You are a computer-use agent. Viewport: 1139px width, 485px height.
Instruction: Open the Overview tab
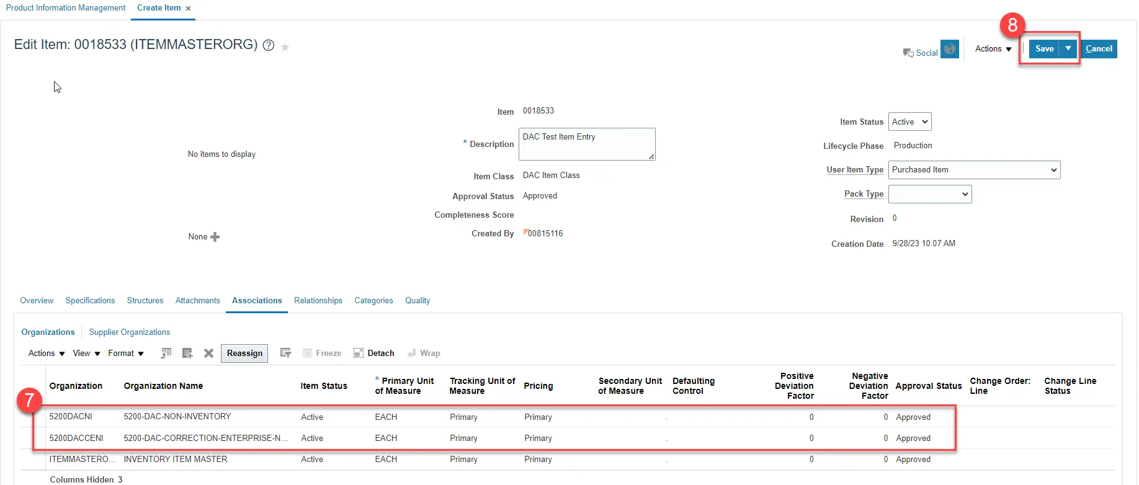point(37,301)
